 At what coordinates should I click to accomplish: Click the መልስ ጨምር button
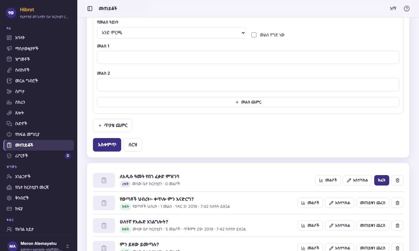point(248,102)
